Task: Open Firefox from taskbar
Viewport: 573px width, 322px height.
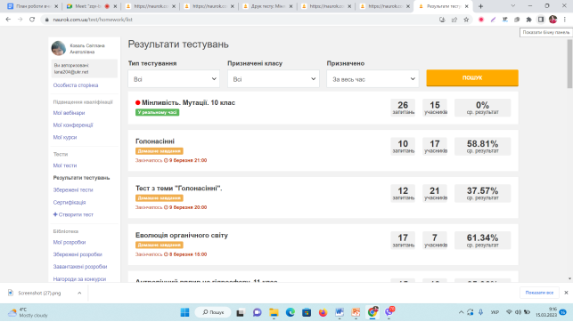Action: [x=323, y=312]
